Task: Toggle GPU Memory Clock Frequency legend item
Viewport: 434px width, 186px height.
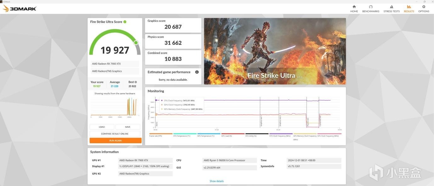Action: click(x=305, y=137)
